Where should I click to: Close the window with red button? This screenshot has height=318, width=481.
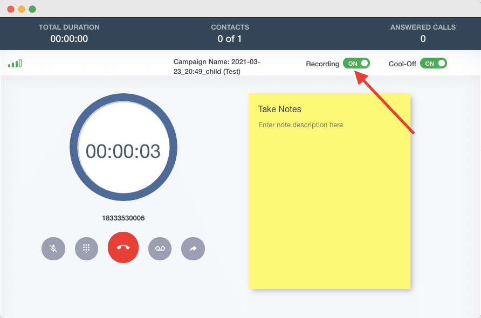tap(11, 9)
